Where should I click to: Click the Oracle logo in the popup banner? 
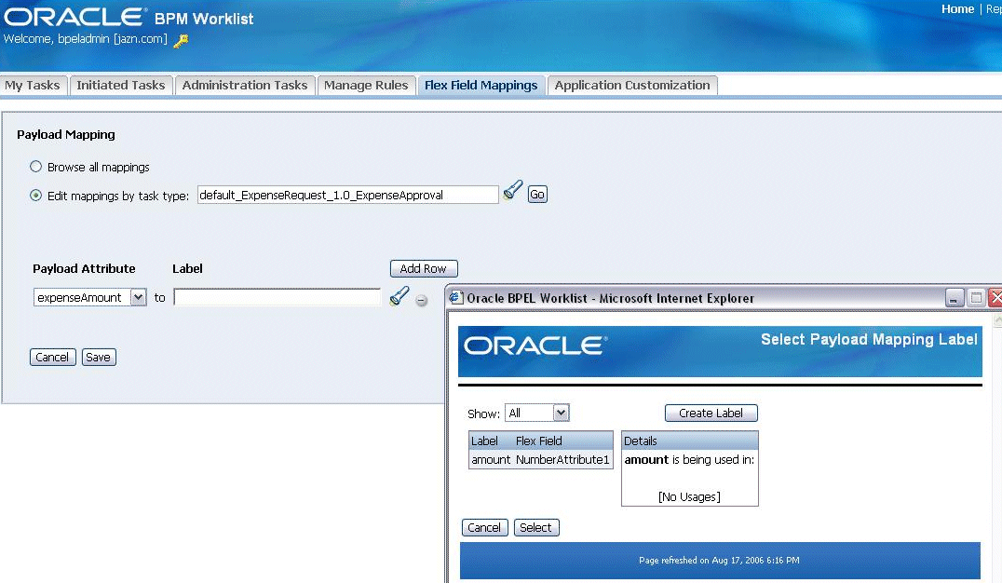(535, 346)
